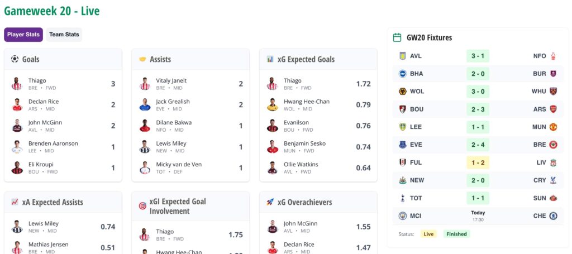The width and height of the screenshot is (572, 254).
Task: Click the Assists handshake icon
Action: 142,59
